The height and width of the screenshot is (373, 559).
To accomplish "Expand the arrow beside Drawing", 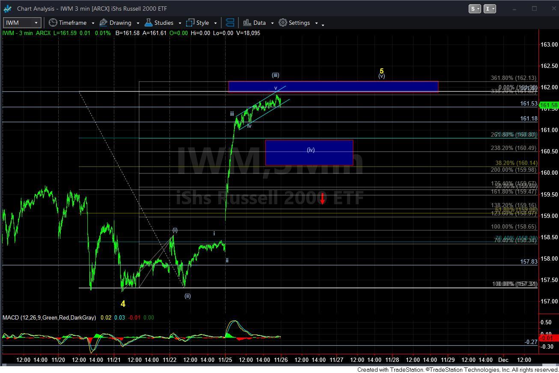I will (138, 23).
